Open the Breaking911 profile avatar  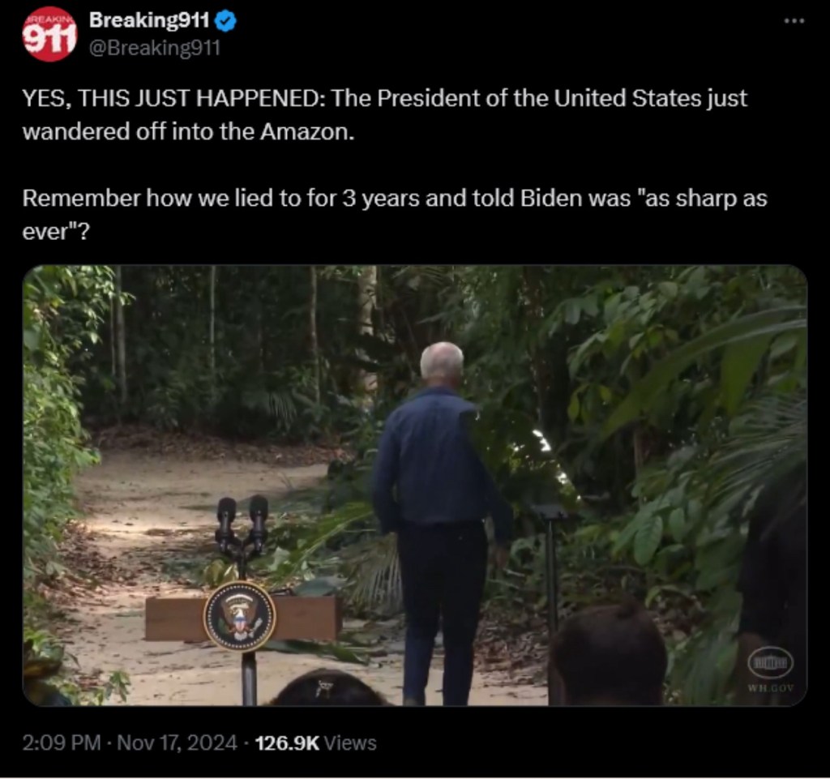tap(49, 34)
